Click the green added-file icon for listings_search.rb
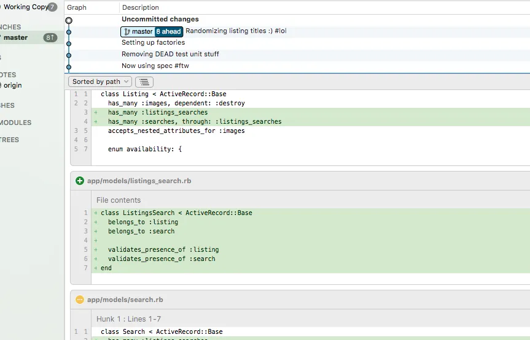 click(80, 181)
